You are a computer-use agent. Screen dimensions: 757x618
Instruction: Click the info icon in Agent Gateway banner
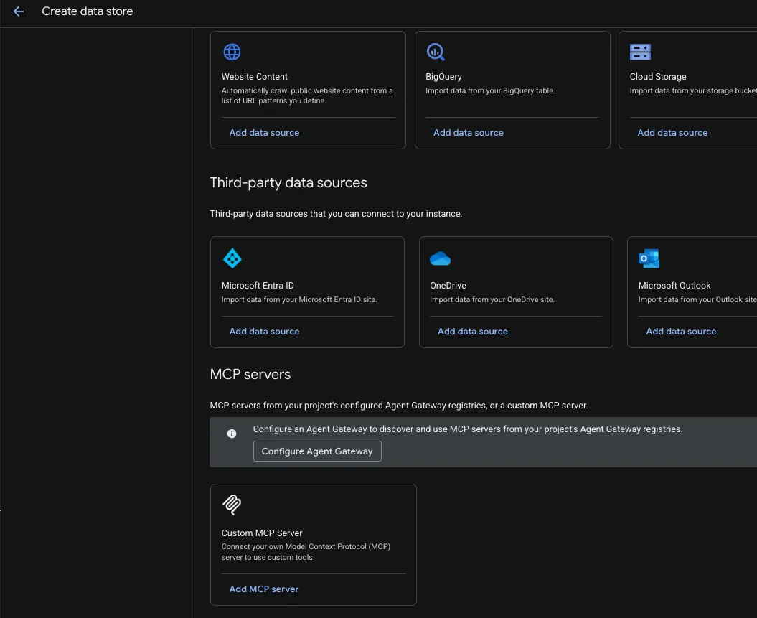click(x=232, y=434)
